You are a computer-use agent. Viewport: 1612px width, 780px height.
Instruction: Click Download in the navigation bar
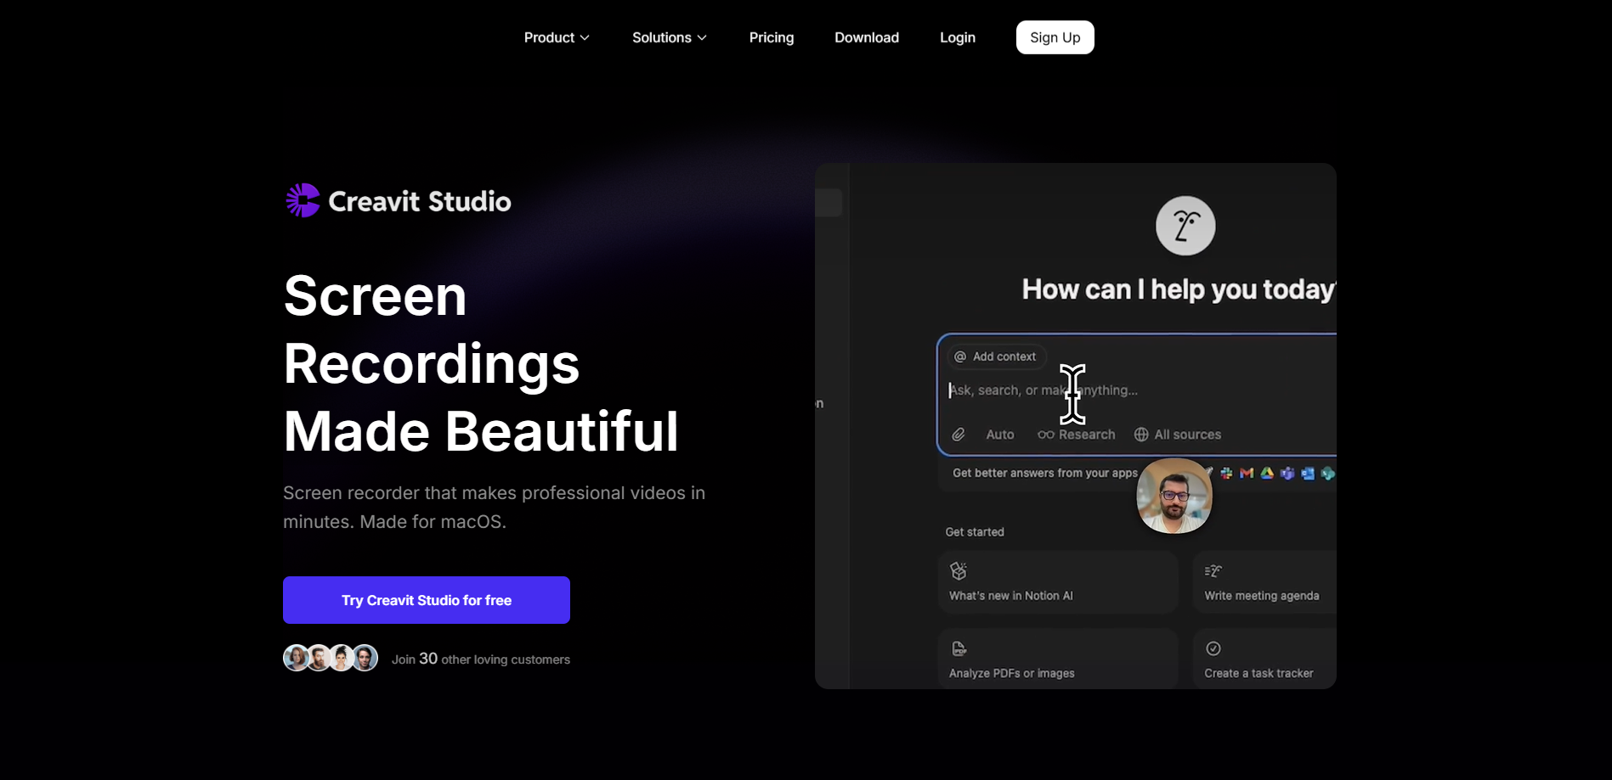(866, 37)
